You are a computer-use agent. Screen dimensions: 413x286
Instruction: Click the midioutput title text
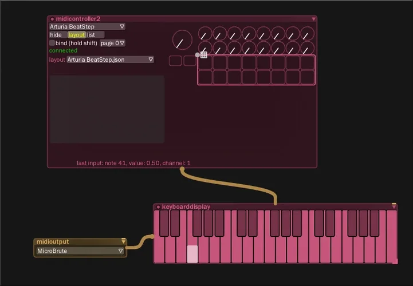pos(53,241)
